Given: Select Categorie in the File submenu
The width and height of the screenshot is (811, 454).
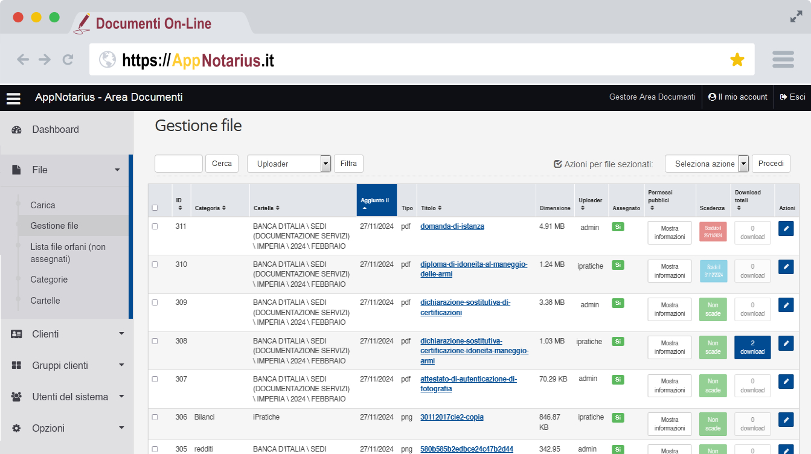Looking at the screenshot, I should [49, 280].
